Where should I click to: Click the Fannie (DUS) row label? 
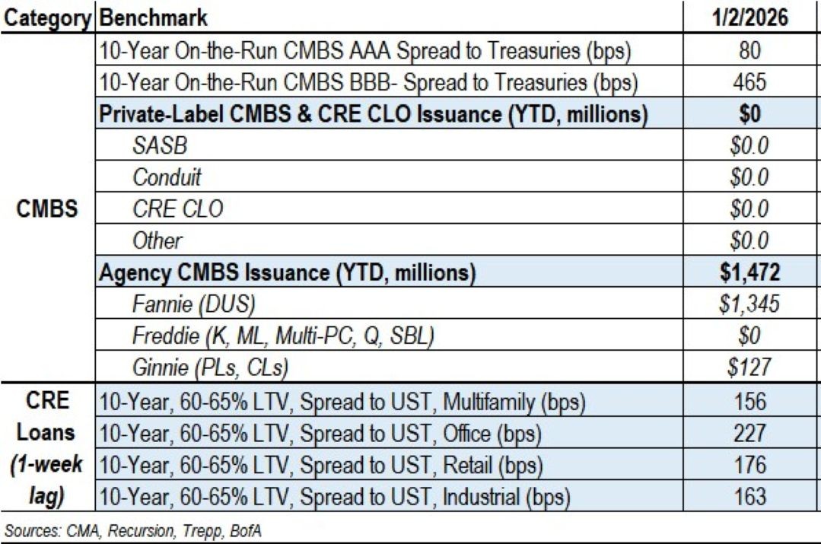coord(192,304)
